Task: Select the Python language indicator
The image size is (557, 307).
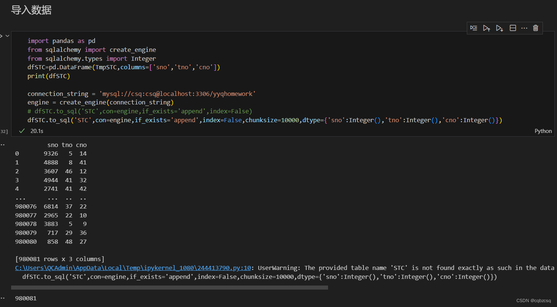Action: 543,131
